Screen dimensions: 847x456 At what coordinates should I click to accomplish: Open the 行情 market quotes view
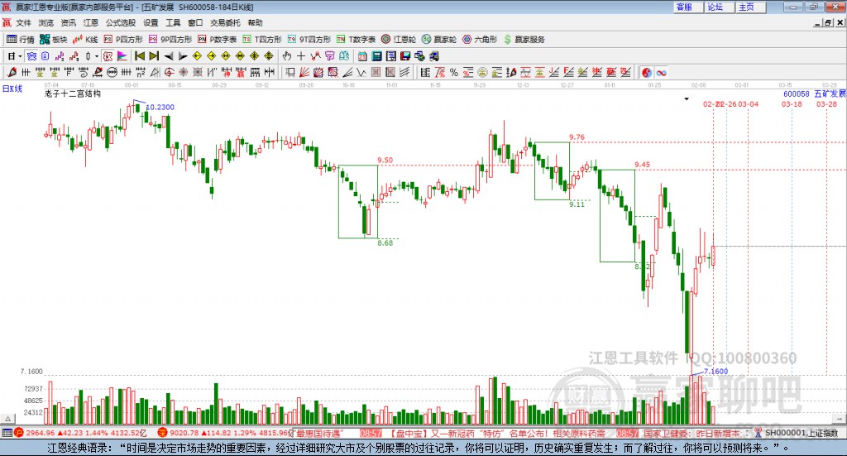[20, 40]
